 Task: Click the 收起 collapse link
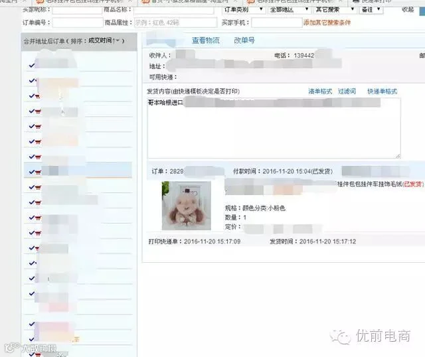408,10
